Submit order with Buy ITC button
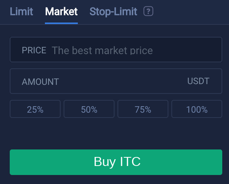 point(116,162)
